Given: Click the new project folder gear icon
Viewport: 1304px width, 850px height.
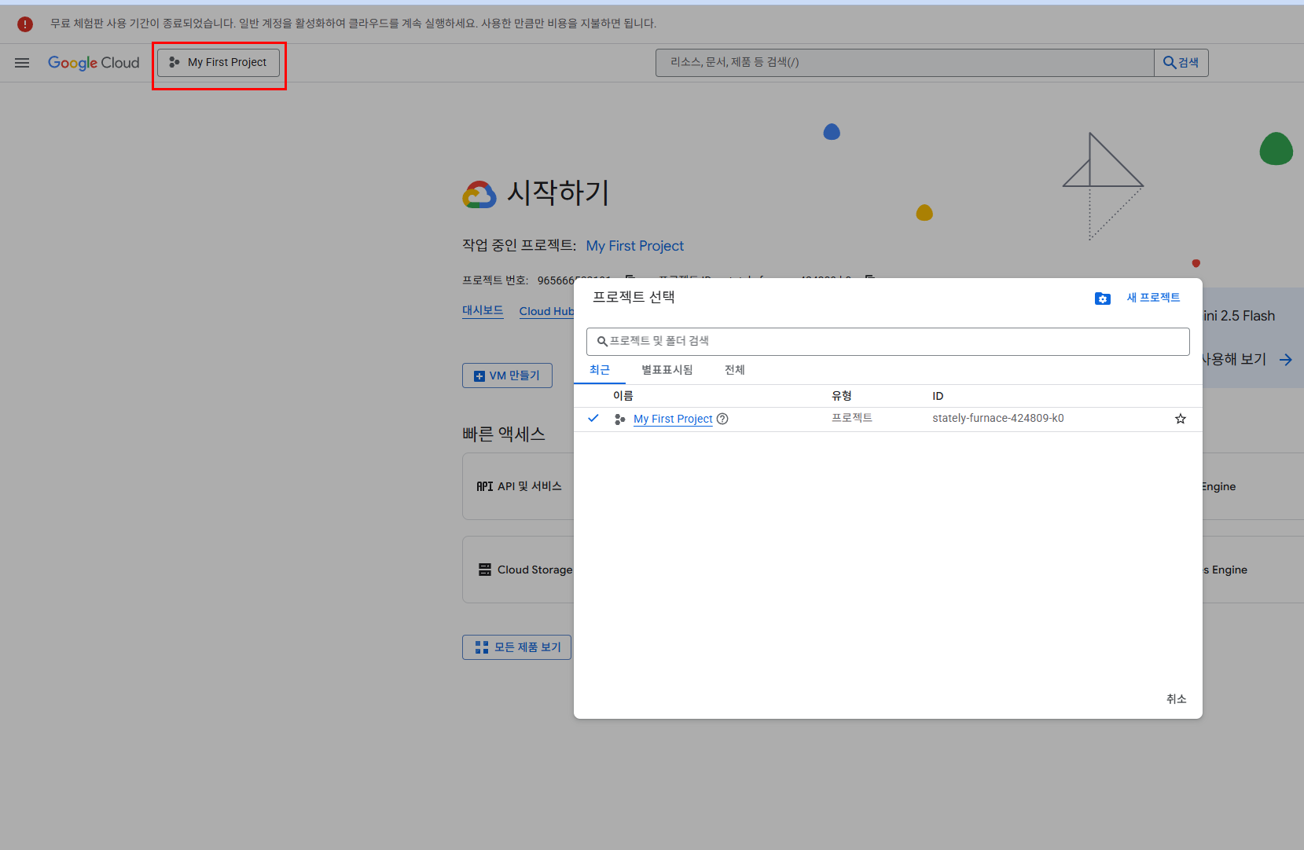Looking at the screenshot, I should pos(1103,299).
